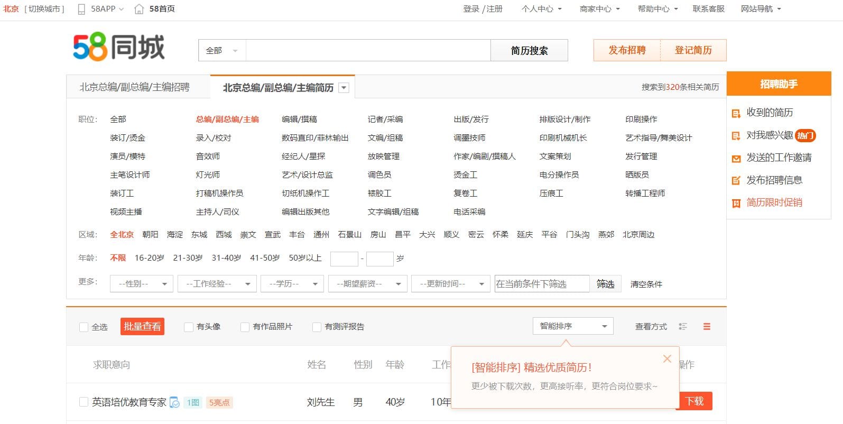Click the 登记简历 button
This screenshot has height=424, width=843.
point(693,50)
